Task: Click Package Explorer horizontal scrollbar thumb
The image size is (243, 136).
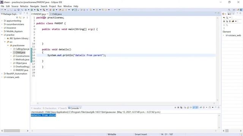Action: [12, 131]
